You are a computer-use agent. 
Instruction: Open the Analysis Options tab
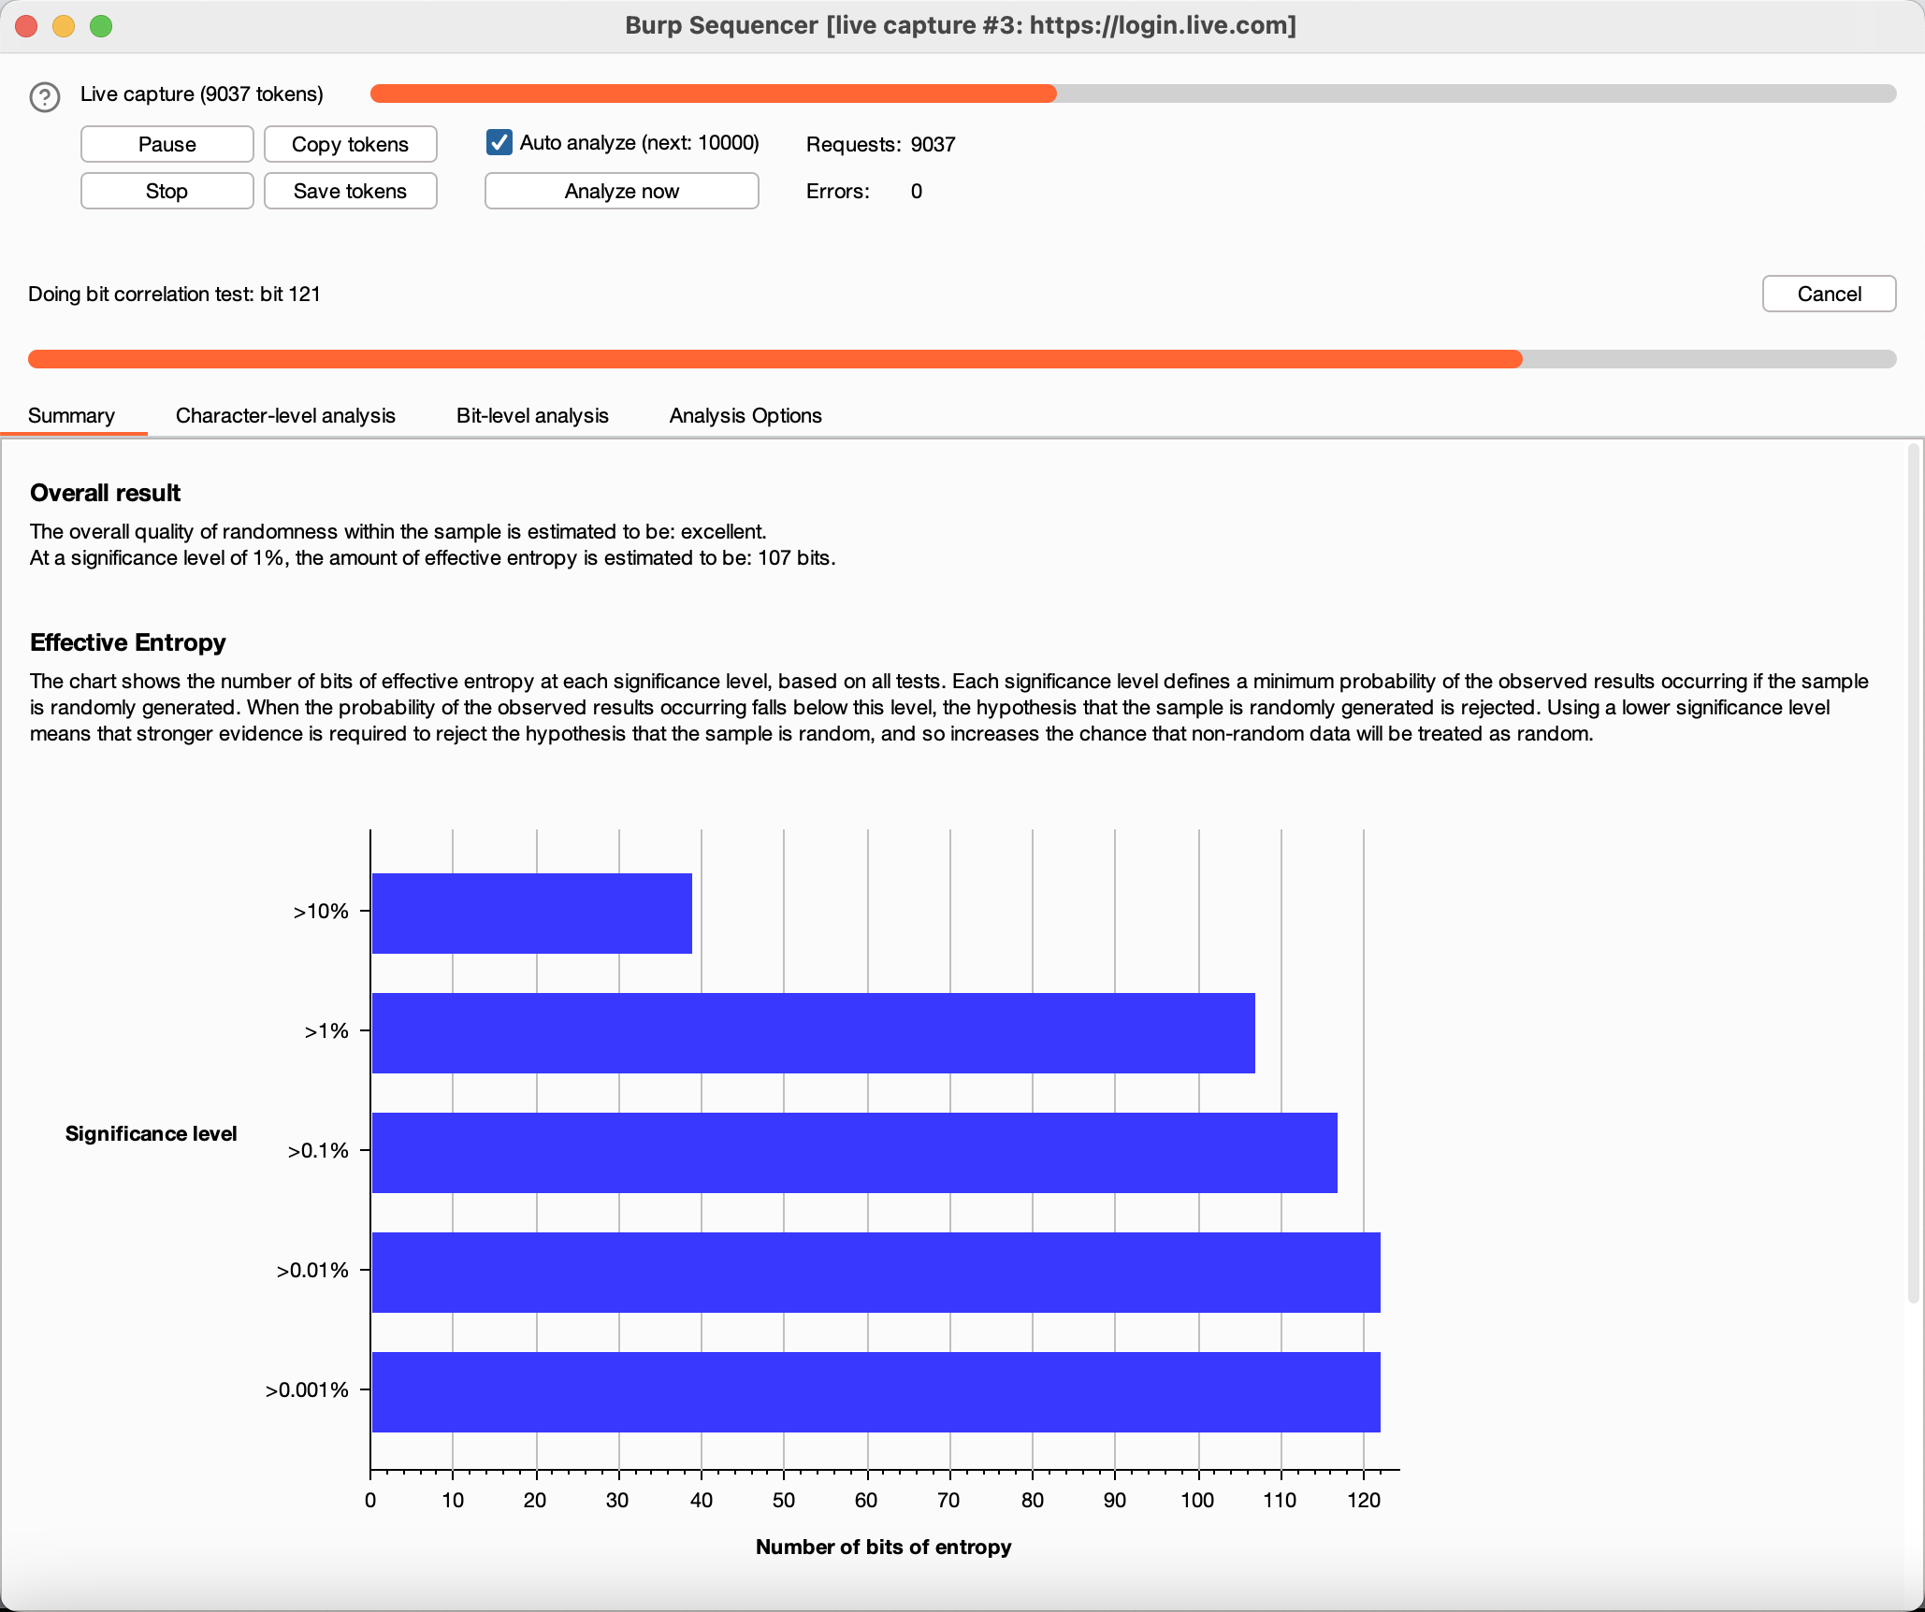coord(745,415)
